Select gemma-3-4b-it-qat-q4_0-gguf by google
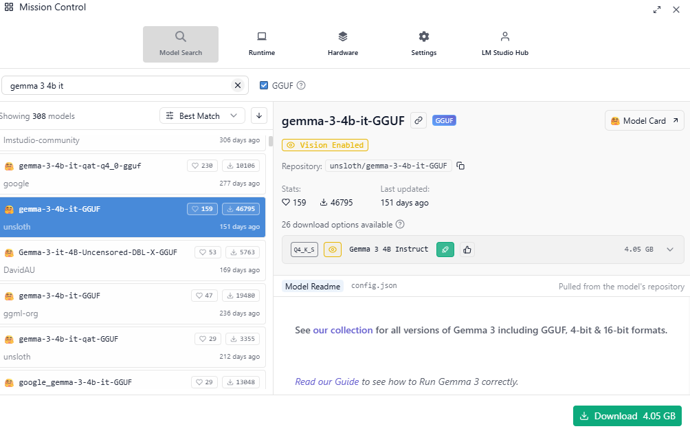690x431 pixels. coord(133,174)
